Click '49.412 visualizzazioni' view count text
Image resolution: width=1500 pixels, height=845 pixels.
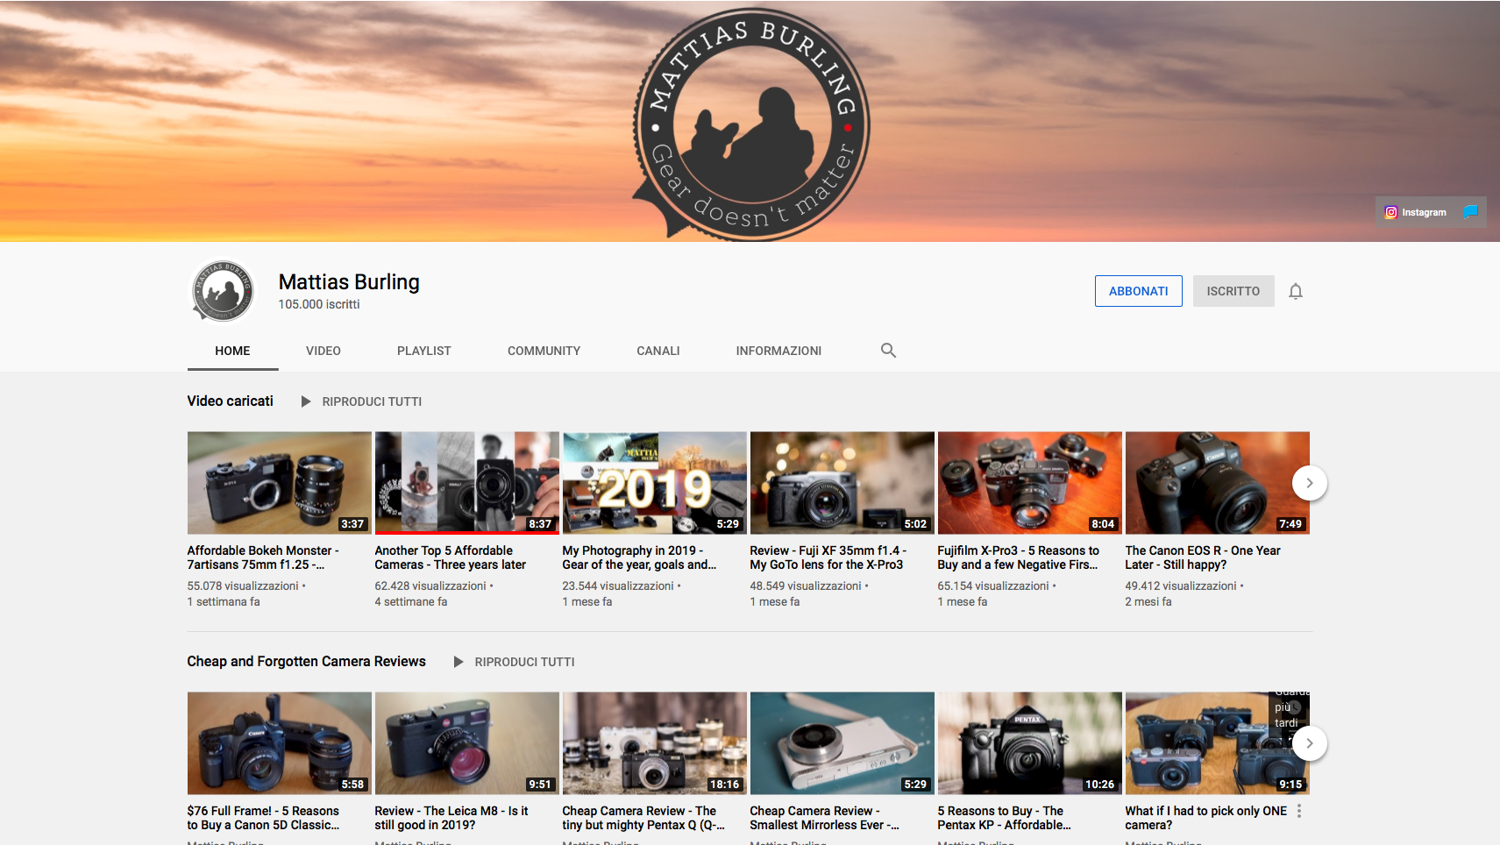point(1181,586)
